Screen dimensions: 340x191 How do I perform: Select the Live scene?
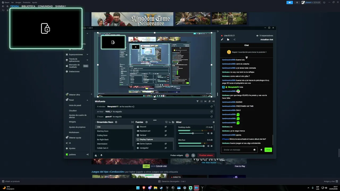pyautogui.click(x=114, y=127)
